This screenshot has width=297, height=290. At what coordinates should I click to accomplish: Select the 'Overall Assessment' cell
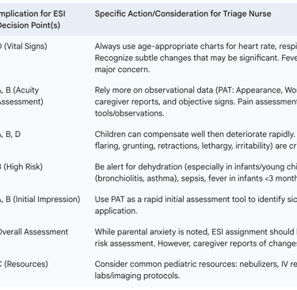click(34, 232)
